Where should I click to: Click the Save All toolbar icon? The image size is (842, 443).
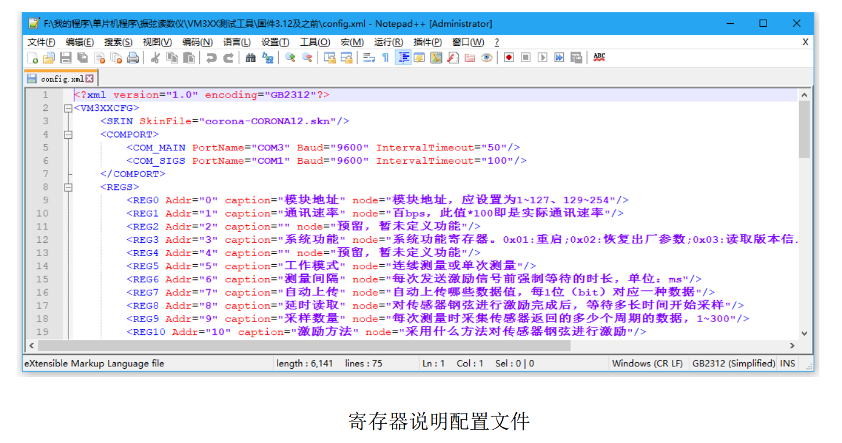[82, 57]
